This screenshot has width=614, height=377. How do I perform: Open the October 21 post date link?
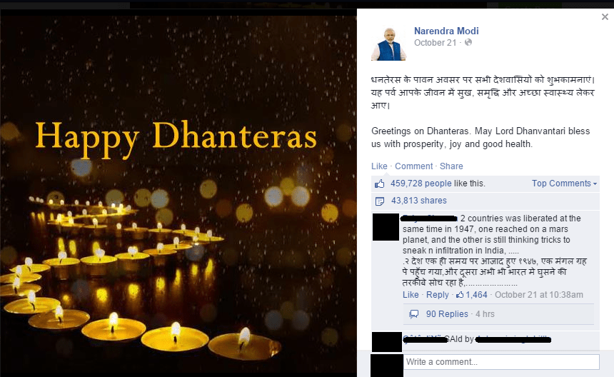point(435,43)
